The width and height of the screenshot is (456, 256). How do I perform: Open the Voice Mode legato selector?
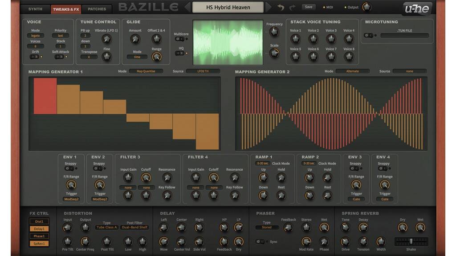[x=36, y=36]
